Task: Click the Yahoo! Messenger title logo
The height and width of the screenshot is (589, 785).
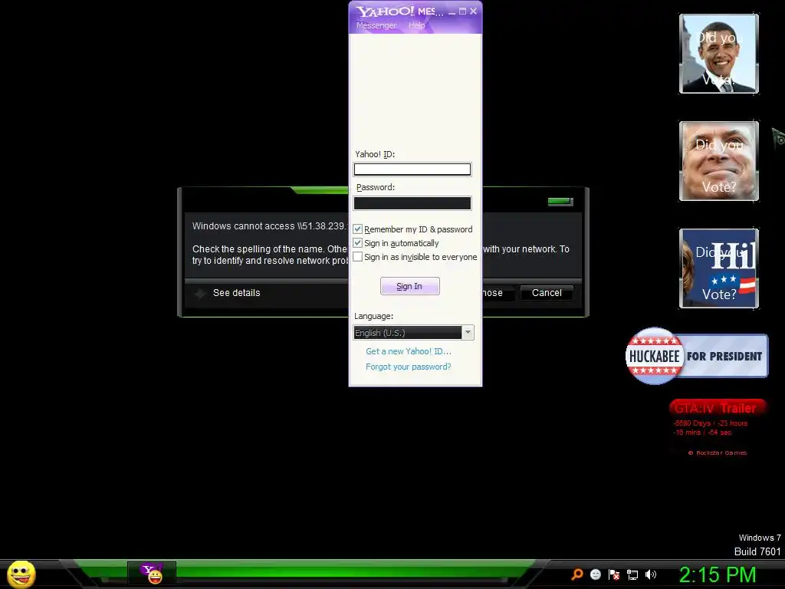Action: pos(385,11)
